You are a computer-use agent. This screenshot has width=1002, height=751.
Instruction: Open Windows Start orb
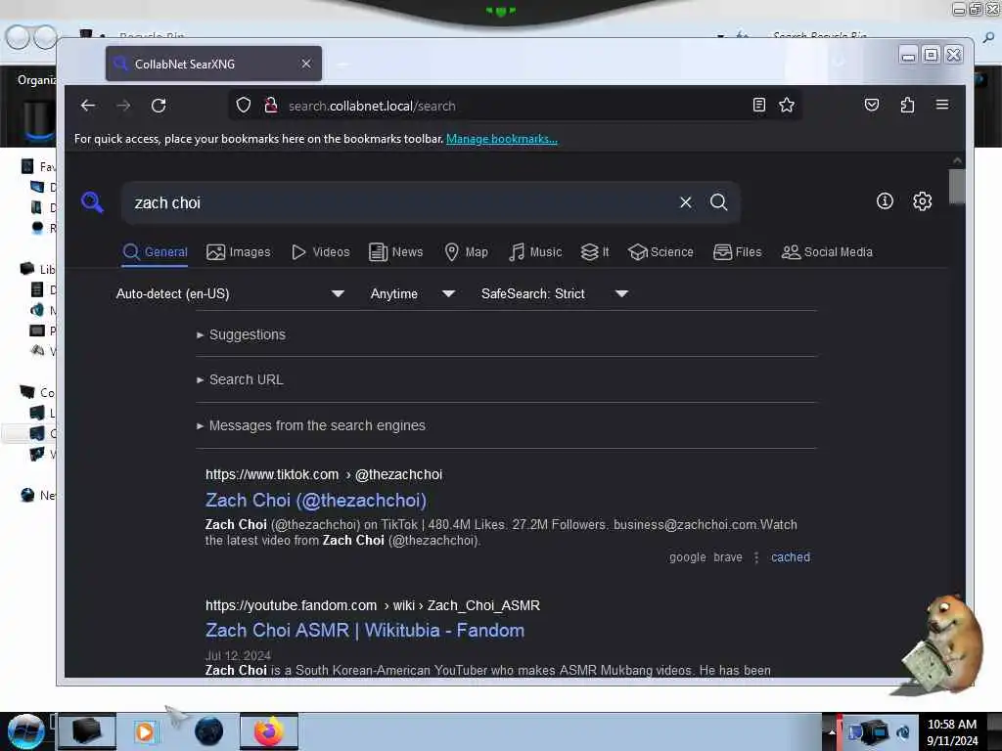pyautogui.click(x=25, y=731)
